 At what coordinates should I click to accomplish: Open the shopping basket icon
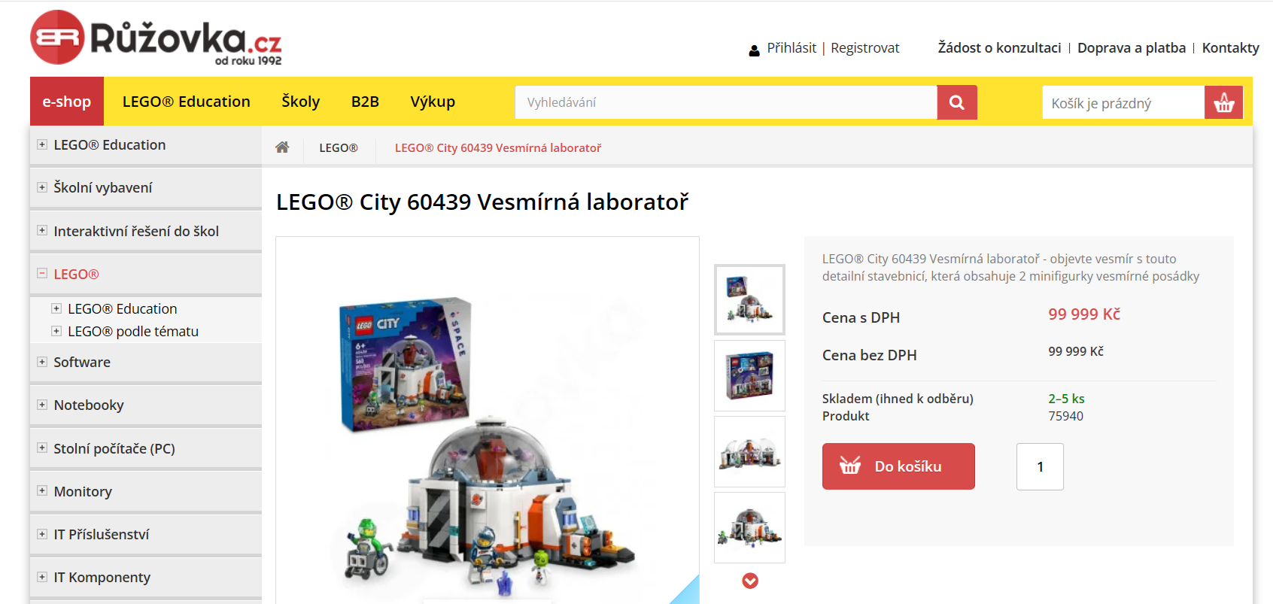pyautogui.click(x=1224, y=102)
